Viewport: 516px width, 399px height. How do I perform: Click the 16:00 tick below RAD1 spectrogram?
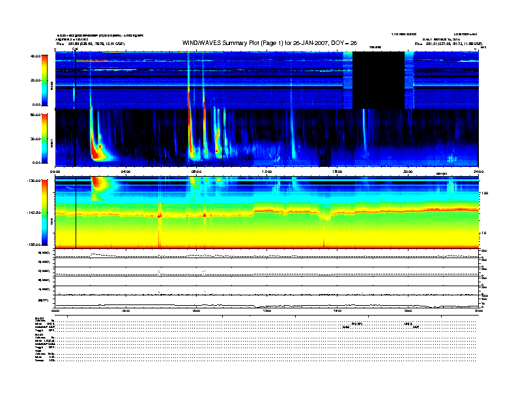(x=337, y=171)
